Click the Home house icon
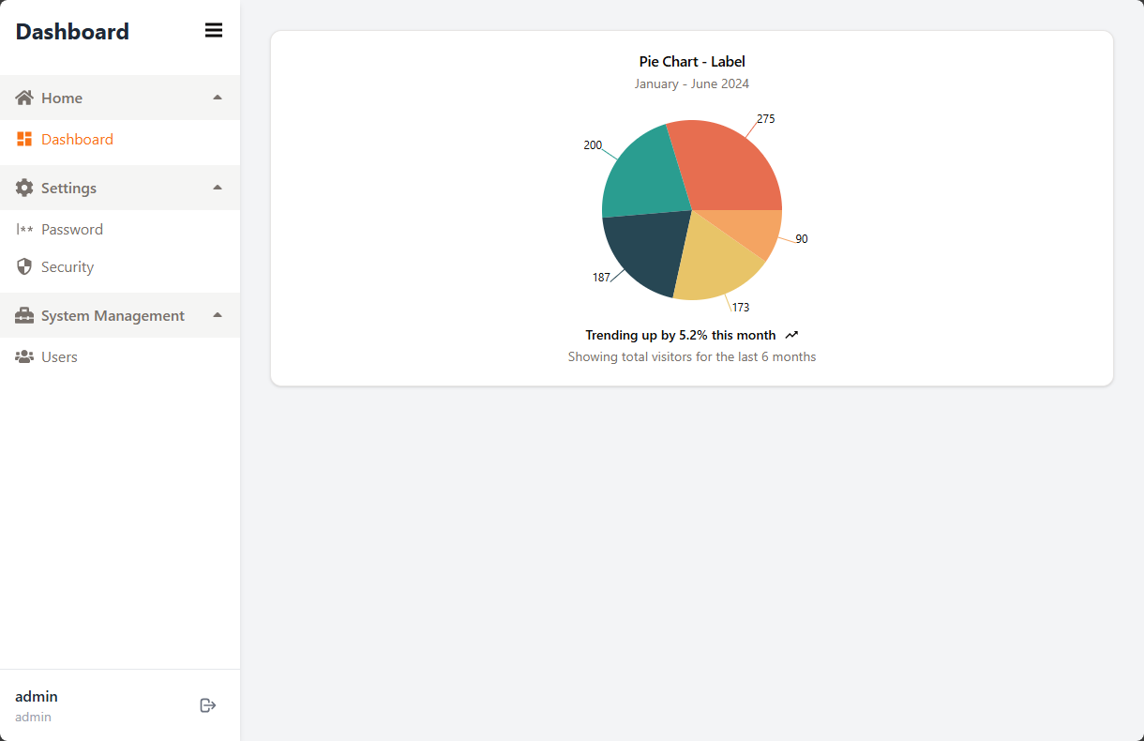 pyautogui.click(x=24, y=98)
